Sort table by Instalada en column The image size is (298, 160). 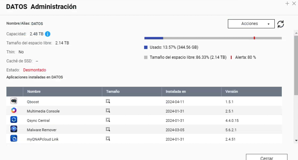pos(176,92)
